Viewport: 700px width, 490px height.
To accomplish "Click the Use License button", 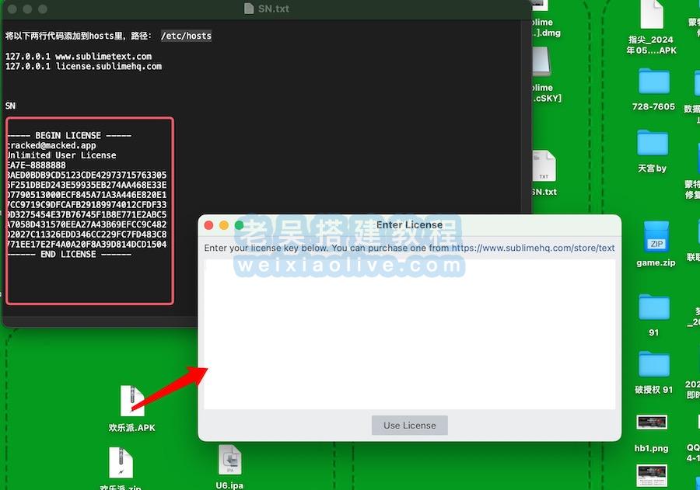I will (x=409, y=425).
